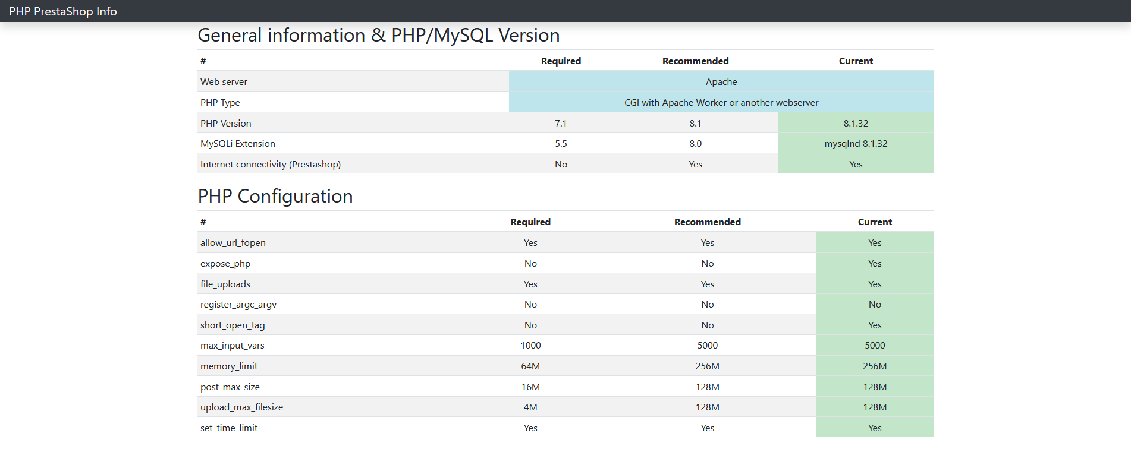Viewport: 1131px width, 449px height.
Task: Click short_open_tag current value Yes
Action: click(x=875, y=325)
